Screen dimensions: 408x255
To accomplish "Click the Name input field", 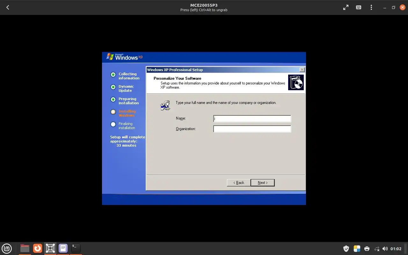I will [252, 119].
